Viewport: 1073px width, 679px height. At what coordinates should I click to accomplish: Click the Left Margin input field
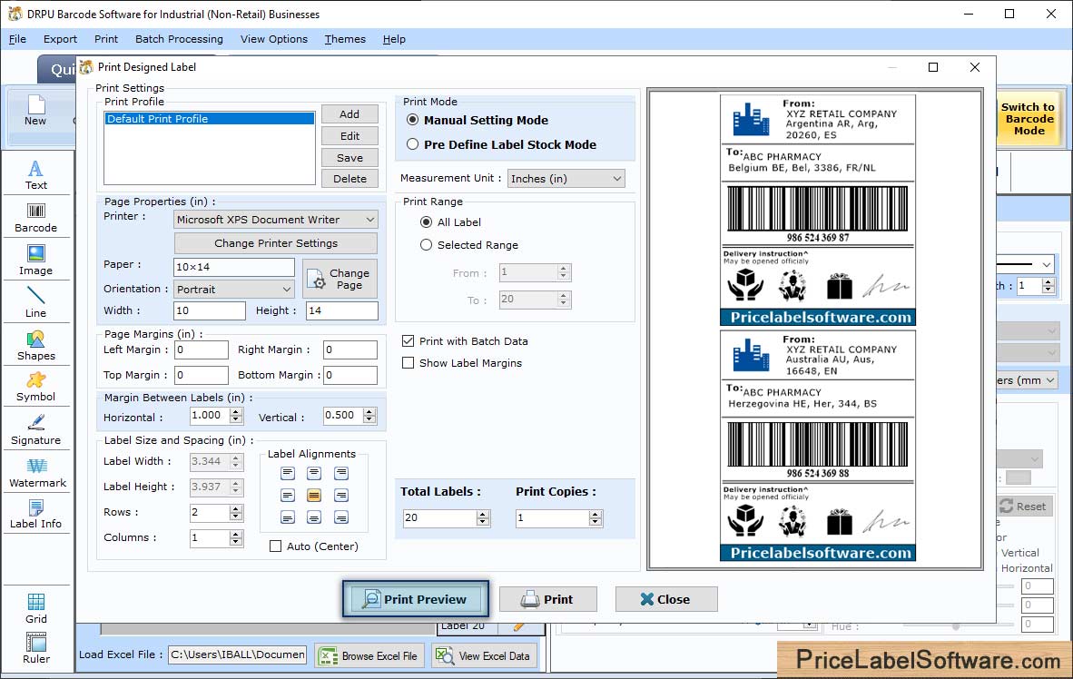pos(202,349)
